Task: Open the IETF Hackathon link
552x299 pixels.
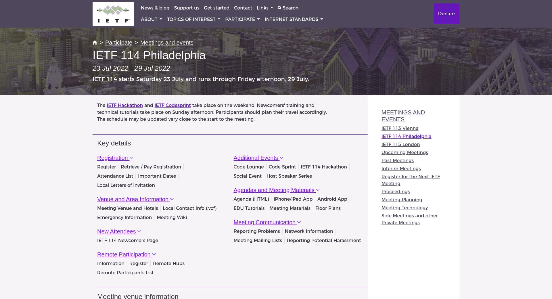Action: (125, 105)
